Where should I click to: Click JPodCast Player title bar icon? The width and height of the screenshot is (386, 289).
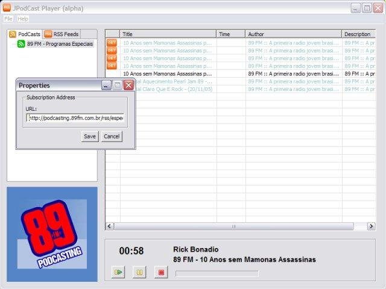point(7,8)
